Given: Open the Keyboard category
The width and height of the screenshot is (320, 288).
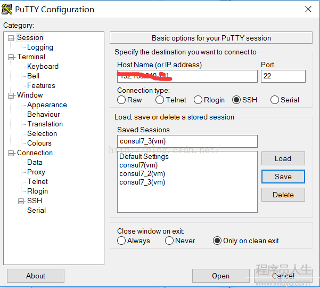Looking at the screenshot, I should pos(43,67).
